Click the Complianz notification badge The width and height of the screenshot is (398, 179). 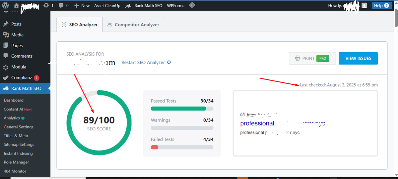[x=36, y=78]
